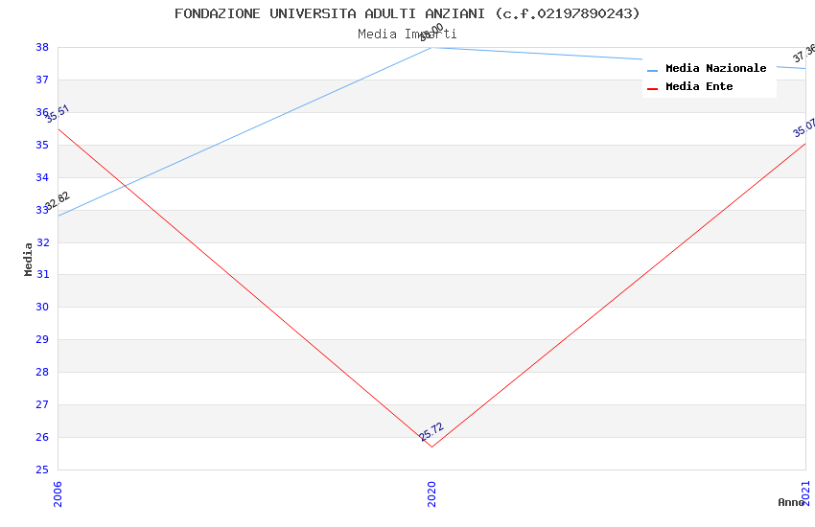Screen dimensions: 815x527
Task: Select the 32.82 data label
Action: [58, 200]
